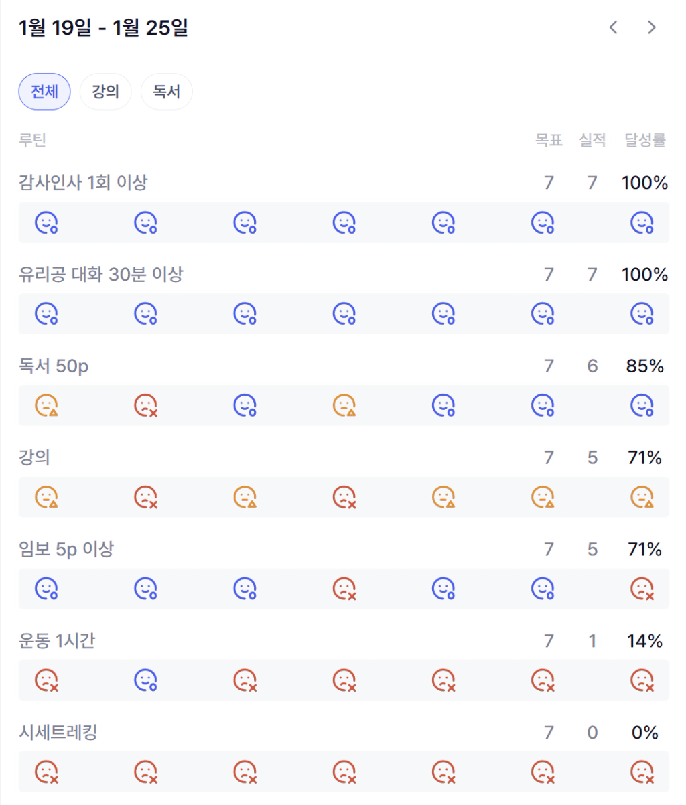Click the blue smiley in 운동 1시간 row
The height and width of the screenshot is (805, 686).
pos(145,681)
